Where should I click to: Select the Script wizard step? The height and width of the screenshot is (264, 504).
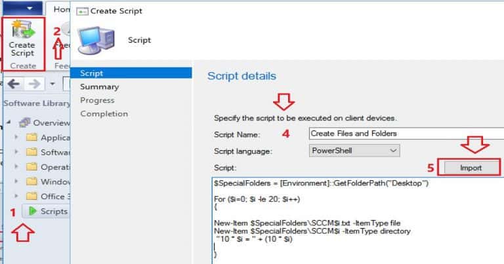(131, 73)
